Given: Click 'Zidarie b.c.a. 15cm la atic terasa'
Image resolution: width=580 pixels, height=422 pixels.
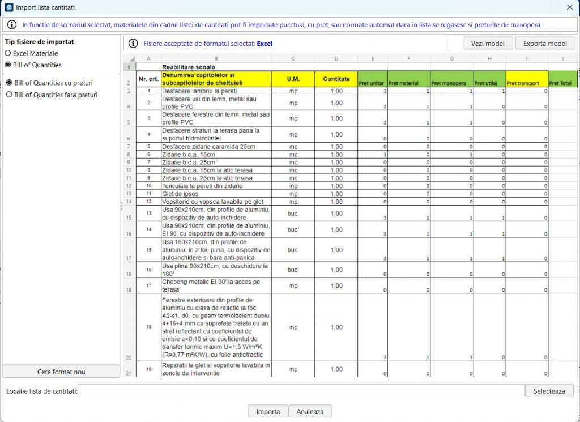Looking at the screenshot, I should coord(216,170).
